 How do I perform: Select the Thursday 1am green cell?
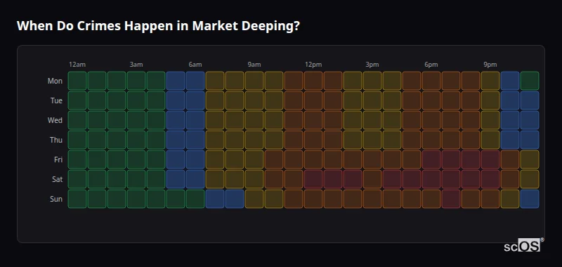point(97,140)
